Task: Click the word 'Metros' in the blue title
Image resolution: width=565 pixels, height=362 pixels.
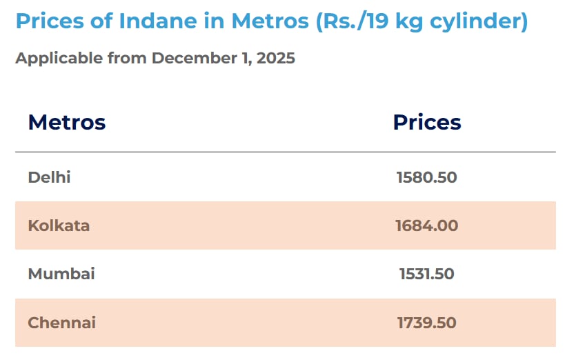Action: (x=266, y=21)
